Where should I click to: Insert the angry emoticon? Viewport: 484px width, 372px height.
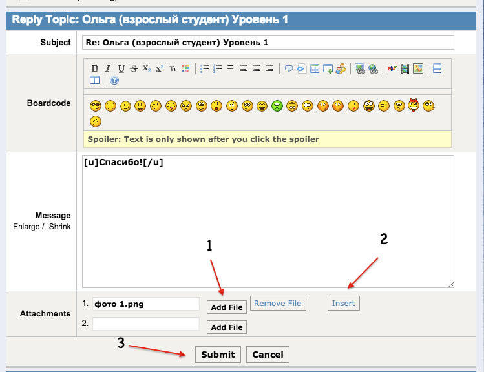pyautogui.click(x=186, y=106)
